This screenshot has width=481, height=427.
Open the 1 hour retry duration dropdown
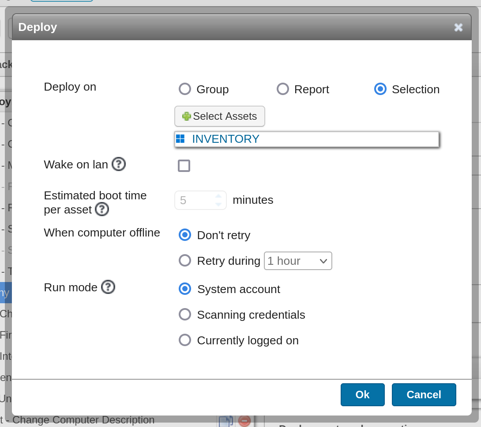298,261
